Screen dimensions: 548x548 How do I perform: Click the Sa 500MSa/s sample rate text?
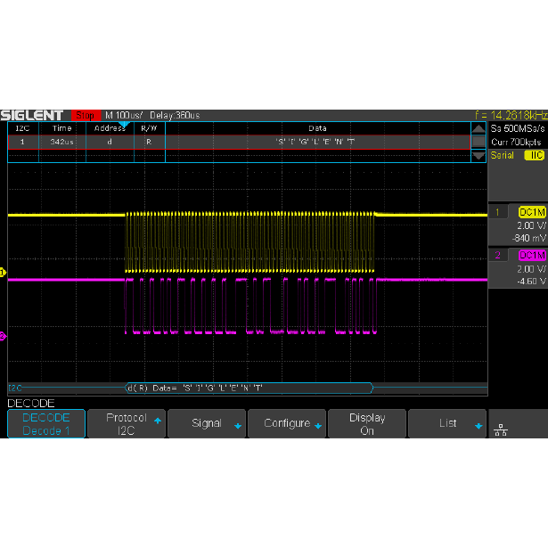[518, 128]
